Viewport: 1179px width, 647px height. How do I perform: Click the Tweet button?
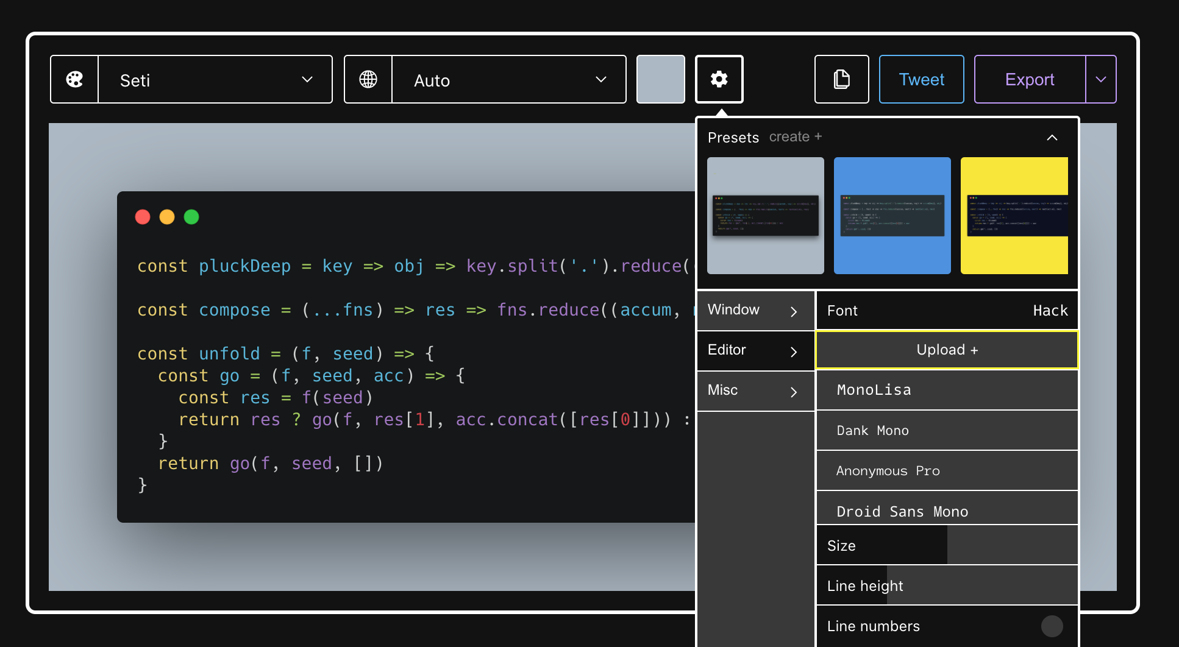coord(921,79)
